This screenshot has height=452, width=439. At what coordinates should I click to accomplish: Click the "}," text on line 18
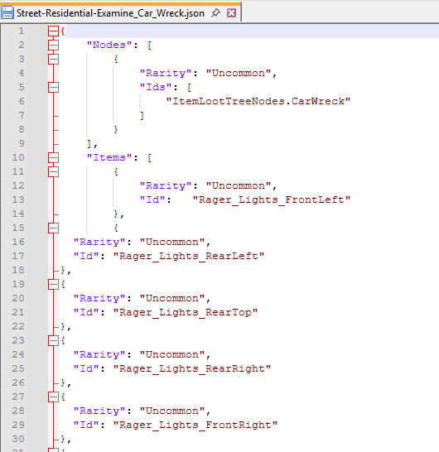pos(66,271)
